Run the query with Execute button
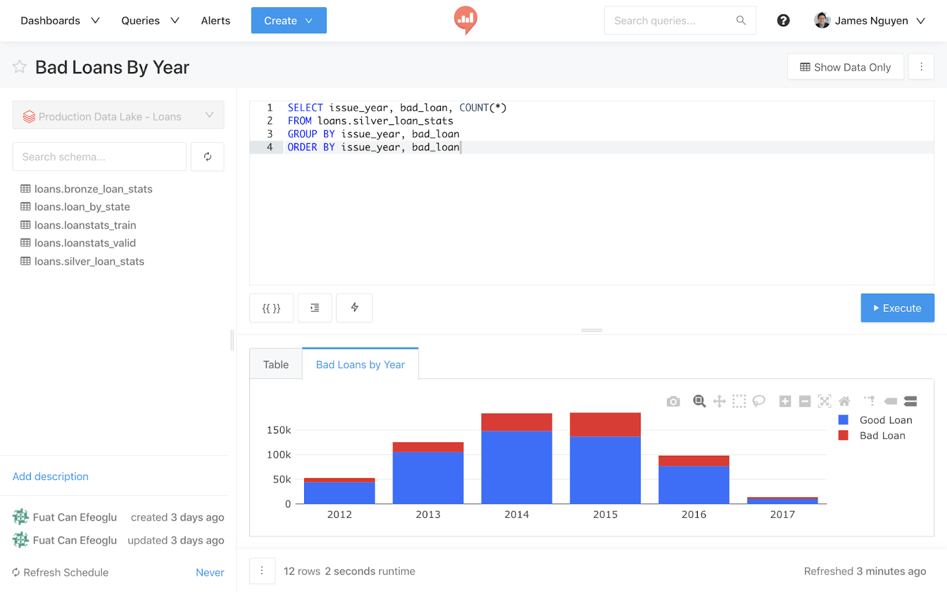 tap(897, 308)
